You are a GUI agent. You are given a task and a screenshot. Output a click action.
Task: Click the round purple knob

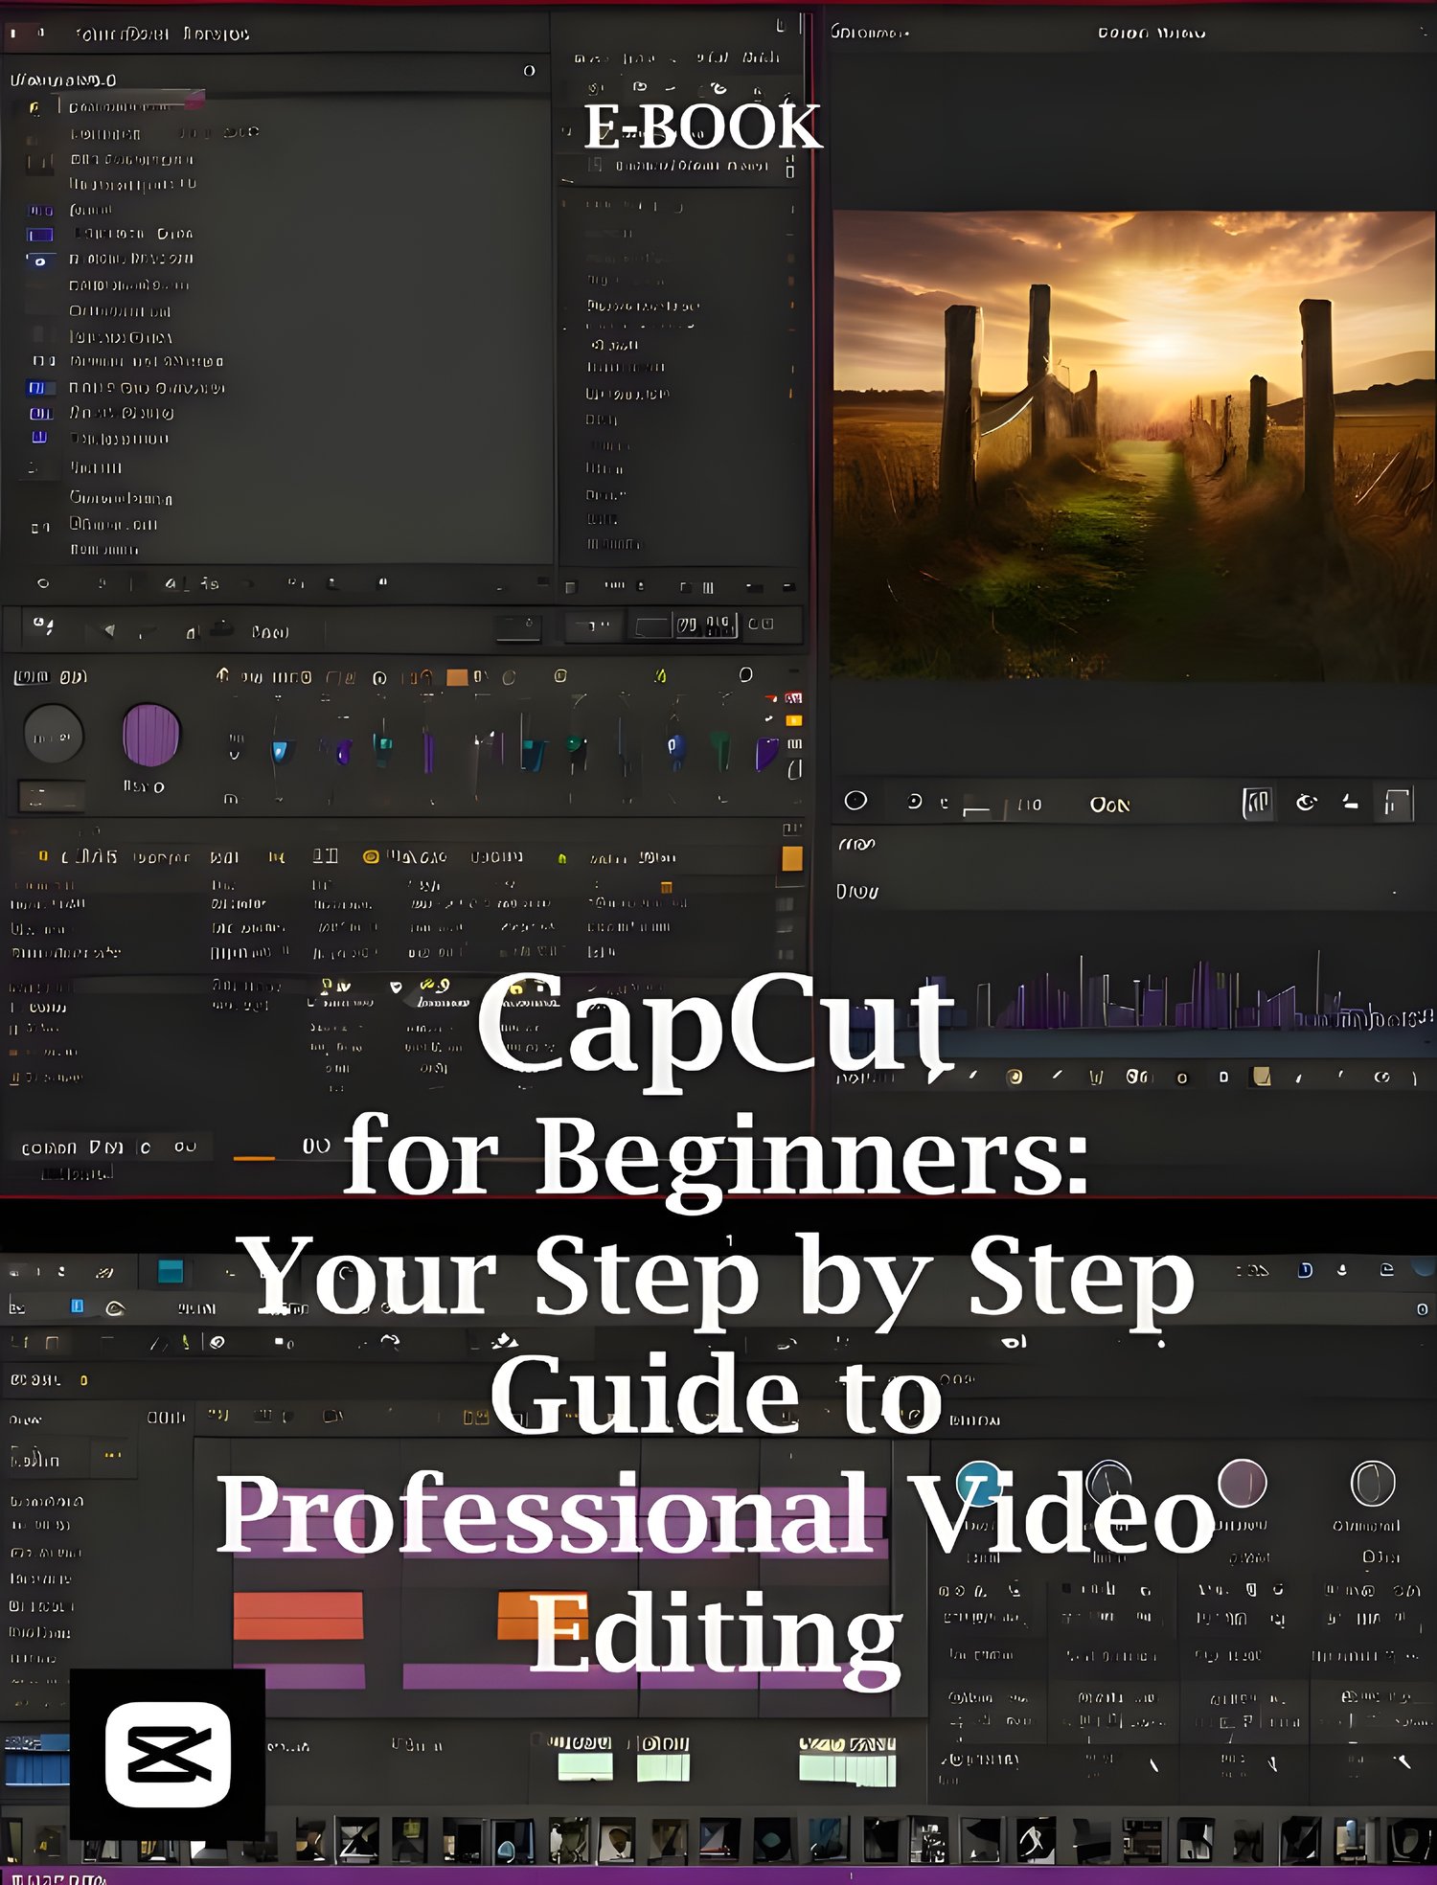[x=151, y=736]
